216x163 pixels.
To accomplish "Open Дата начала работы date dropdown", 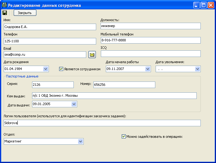I will coord(148,69).
